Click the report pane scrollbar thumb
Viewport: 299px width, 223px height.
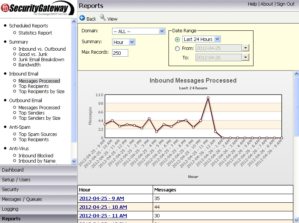point(296,106)
